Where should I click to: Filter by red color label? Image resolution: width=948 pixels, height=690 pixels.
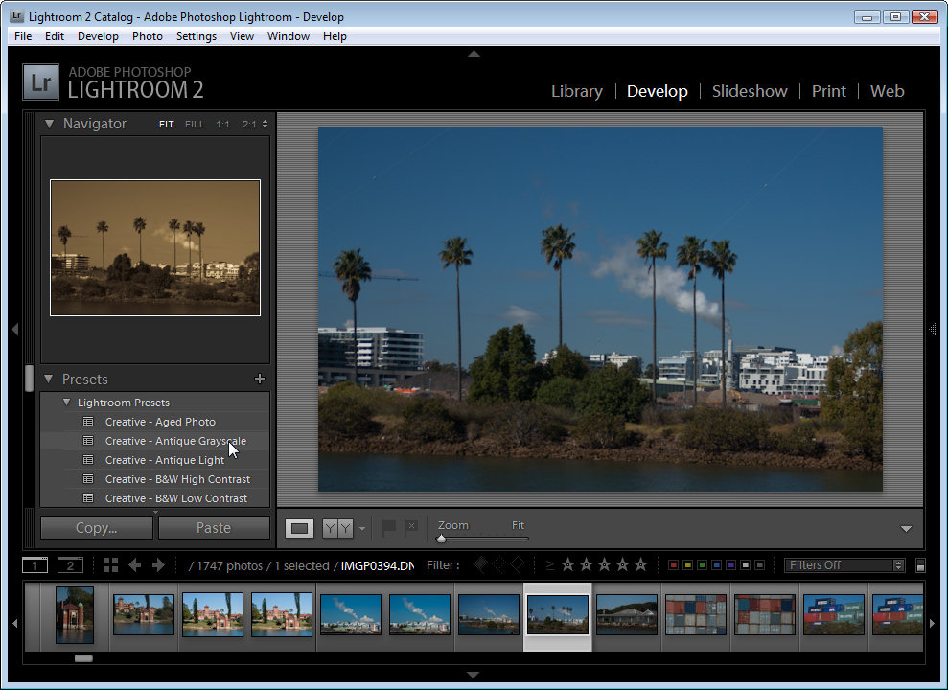click(673, 564)
